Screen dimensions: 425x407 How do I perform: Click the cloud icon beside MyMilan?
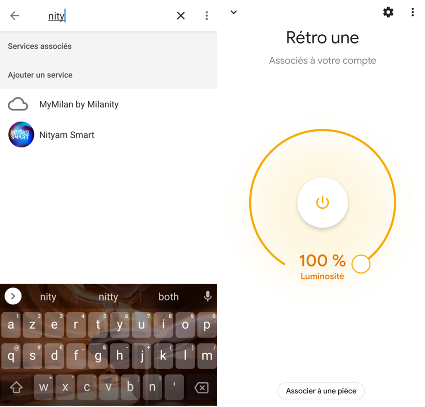pos(18,104)
